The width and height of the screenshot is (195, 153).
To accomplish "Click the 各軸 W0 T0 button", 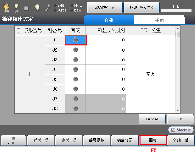I will tap(141, 8).
